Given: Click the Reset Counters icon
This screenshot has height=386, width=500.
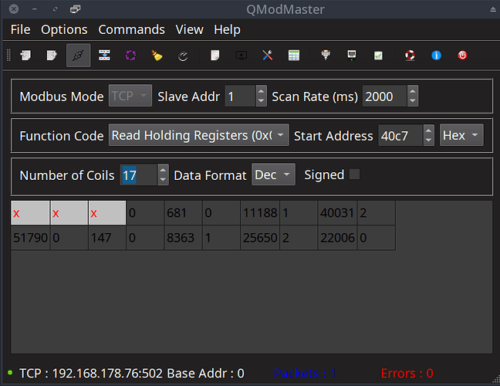Looking at the screenshot, I should [x=183, y=56].
